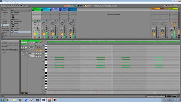Expand the Collision folder in the browser
The width and height of the screenshot is (181, 102).
pyautogui.click(x=12, y=30)
